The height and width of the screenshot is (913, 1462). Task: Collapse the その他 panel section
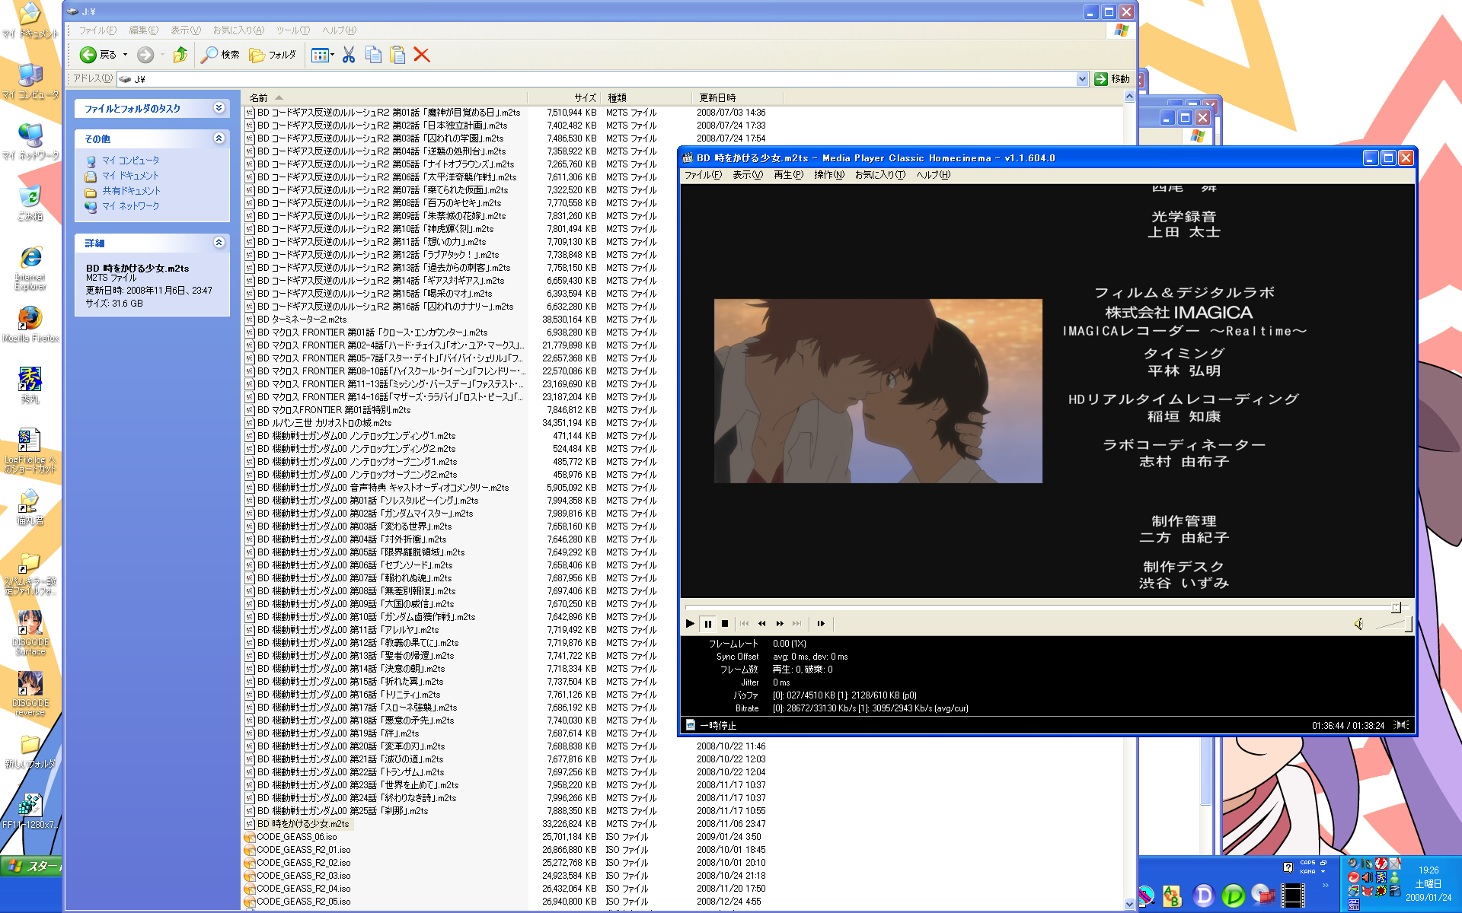click(x=219, y=138)
